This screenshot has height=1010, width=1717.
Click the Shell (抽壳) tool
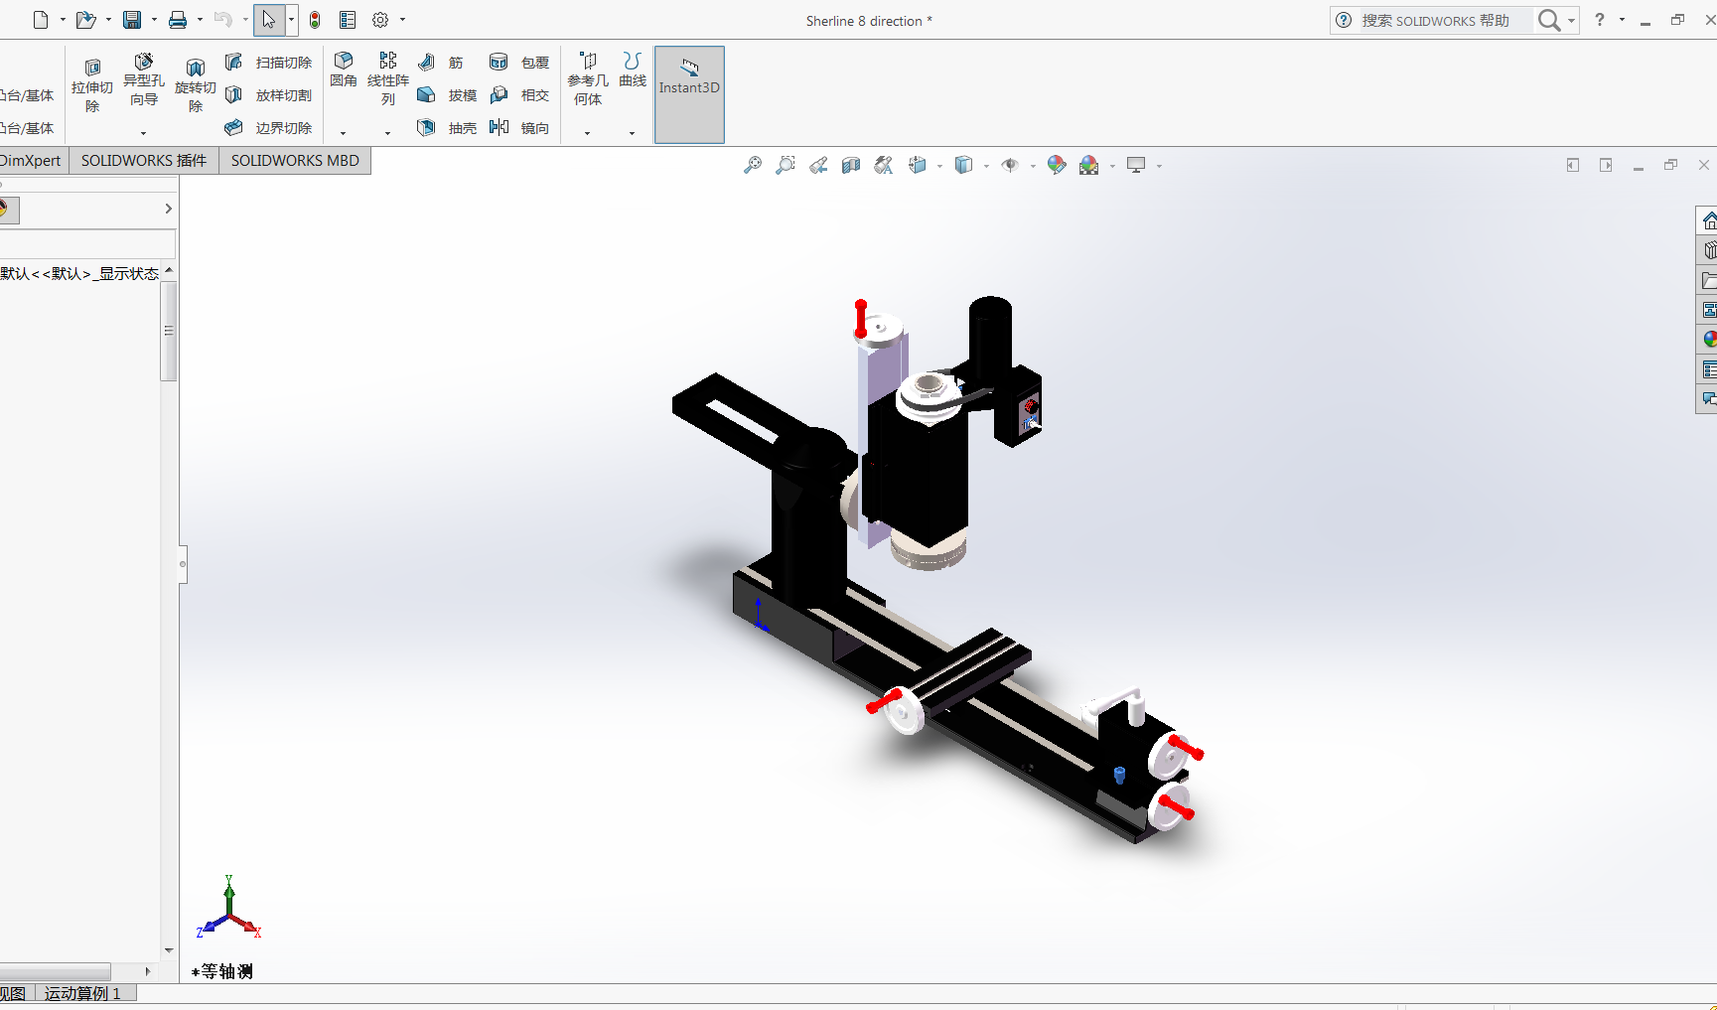point(448,127)
